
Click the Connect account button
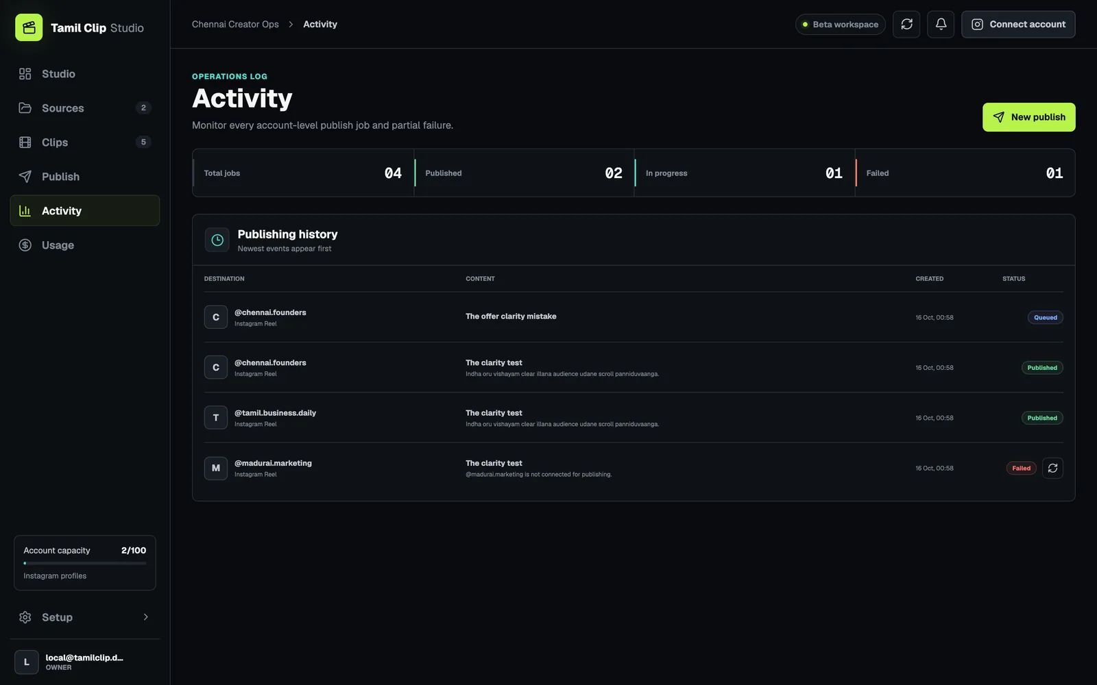click(1018, 25)
